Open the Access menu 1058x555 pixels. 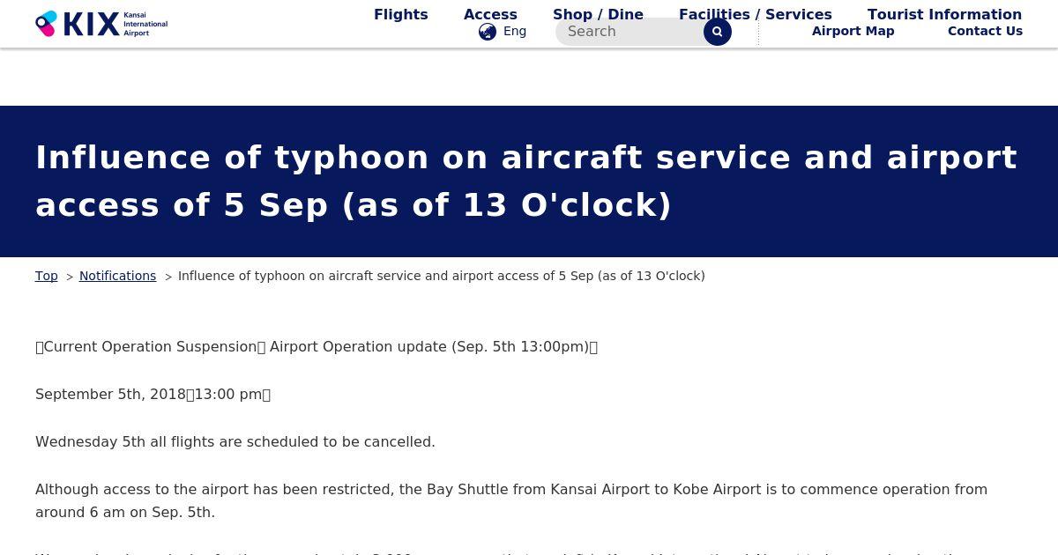point(490,14)
